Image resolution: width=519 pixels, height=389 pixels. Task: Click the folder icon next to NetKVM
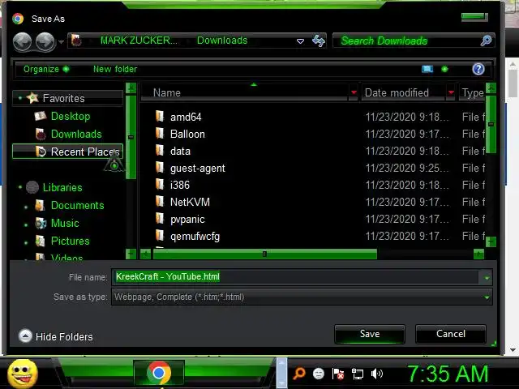pyautogui.click(x=160, y=202)
